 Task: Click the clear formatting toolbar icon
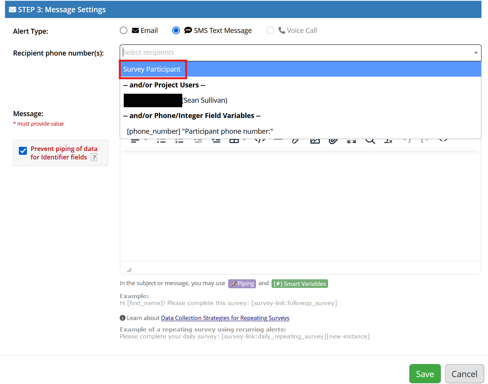(388, 141)
